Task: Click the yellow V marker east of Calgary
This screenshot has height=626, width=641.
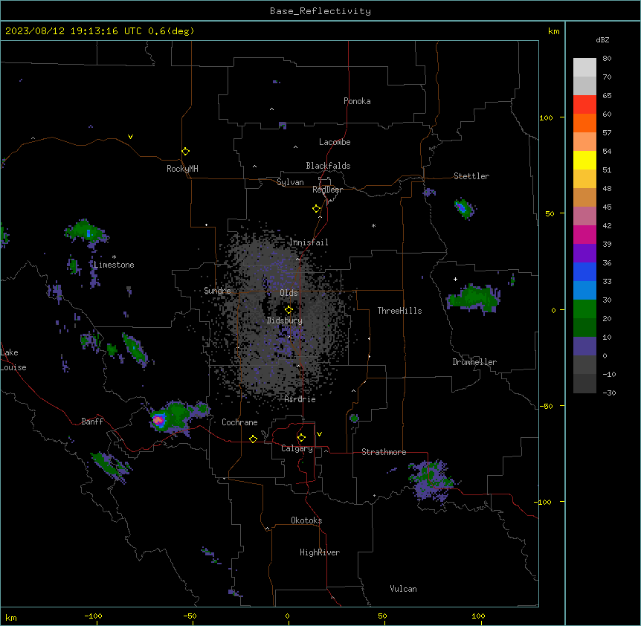Action: [x=319, y=434]
